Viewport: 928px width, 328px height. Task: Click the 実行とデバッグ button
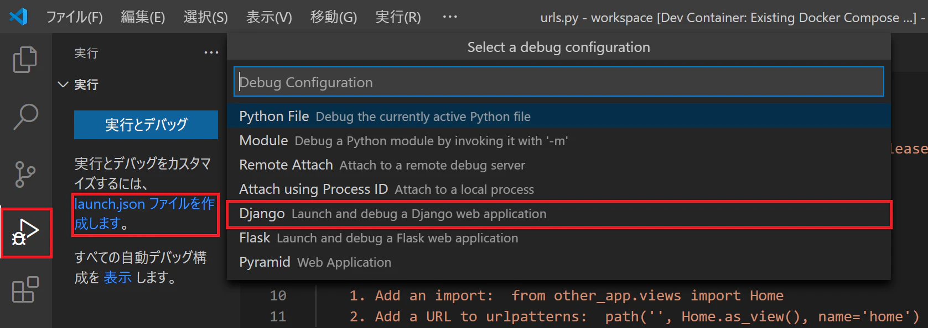point(146,125)
